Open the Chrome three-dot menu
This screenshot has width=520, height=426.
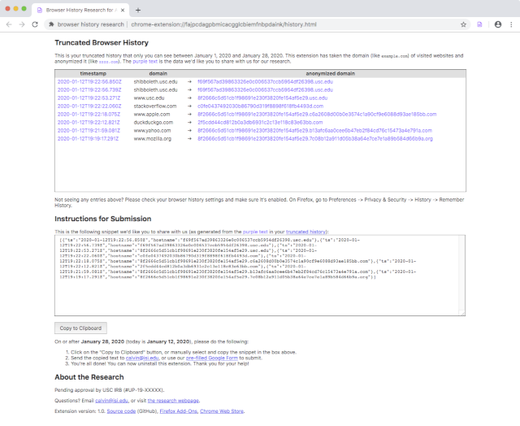[511, 24]
